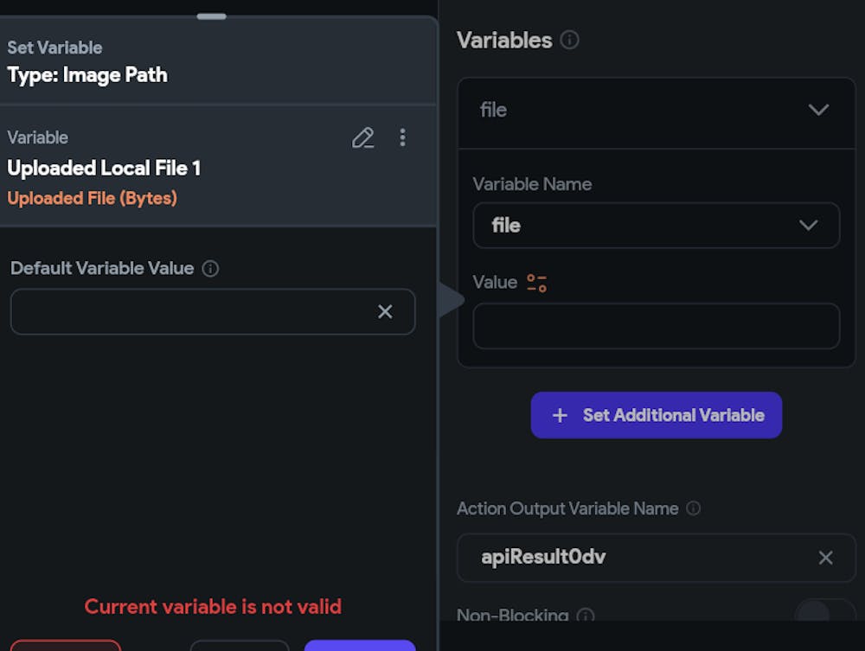Clear the apiResult0dv output name with X

(x=825, y=558)
